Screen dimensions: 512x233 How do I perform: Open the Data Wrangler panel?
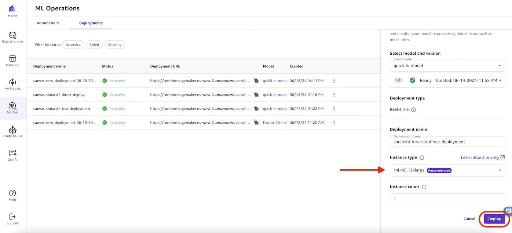pos(12,37)
